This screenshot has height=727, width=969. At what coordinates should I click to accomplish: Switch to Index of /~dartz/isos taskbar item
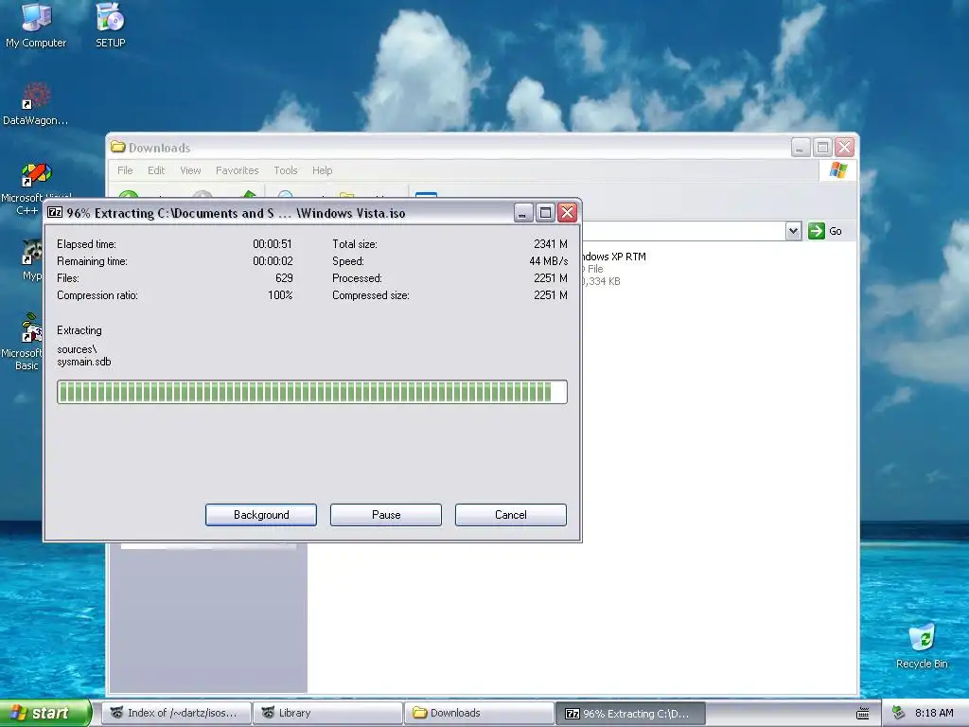176,713
